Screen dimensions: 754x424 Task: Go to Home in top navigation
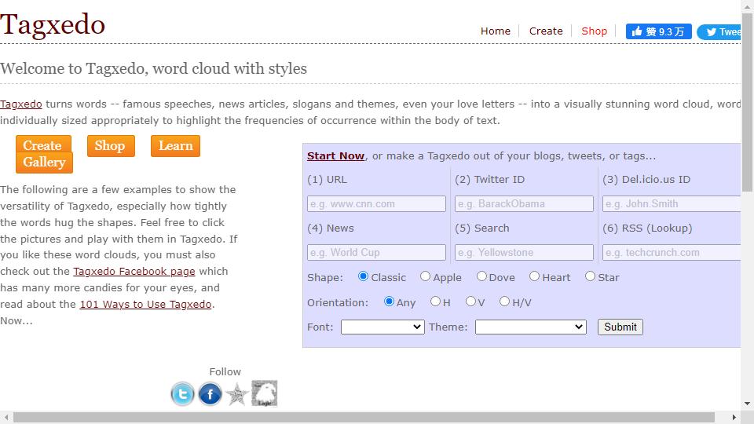(x=496, y=31)
